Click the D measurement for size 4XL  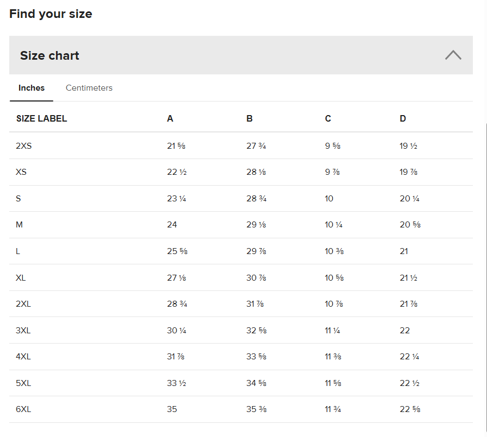(409, 357)
